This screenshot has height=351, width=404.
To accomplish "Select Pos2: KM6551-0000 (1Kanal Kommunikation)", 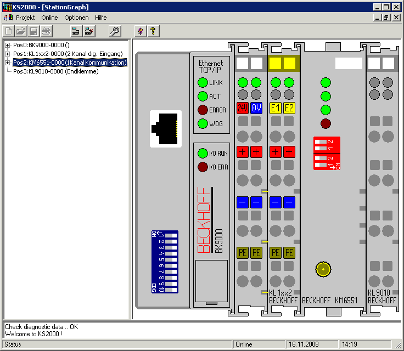I will pyautogui.click(x=70, y=63).
